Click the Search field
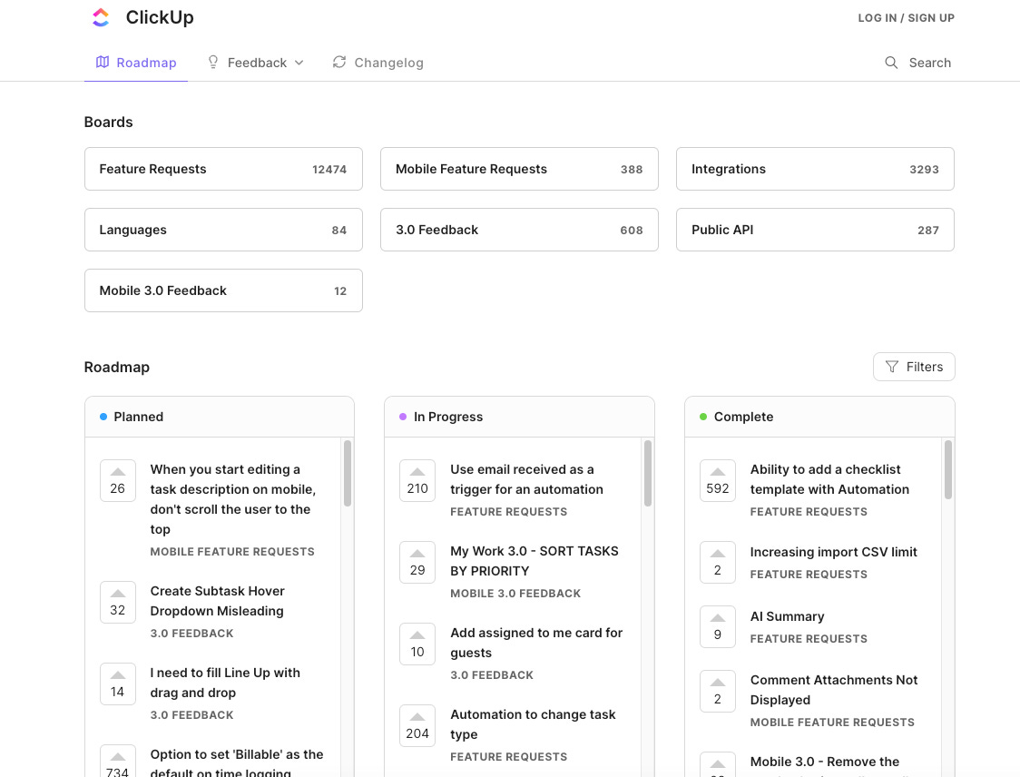This screenshot has width=1020, height=777. pos(917,63)
